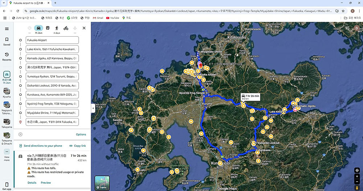This screenshot has width=363, height=191.
Task: Open the Saved places panel
Action: click(7, 41)
